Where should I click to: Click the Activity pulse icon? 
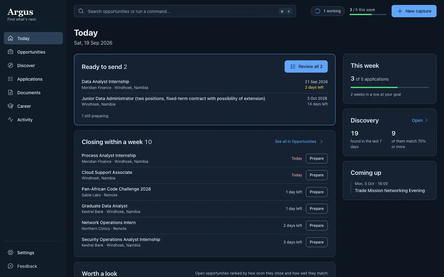(10, 119)
